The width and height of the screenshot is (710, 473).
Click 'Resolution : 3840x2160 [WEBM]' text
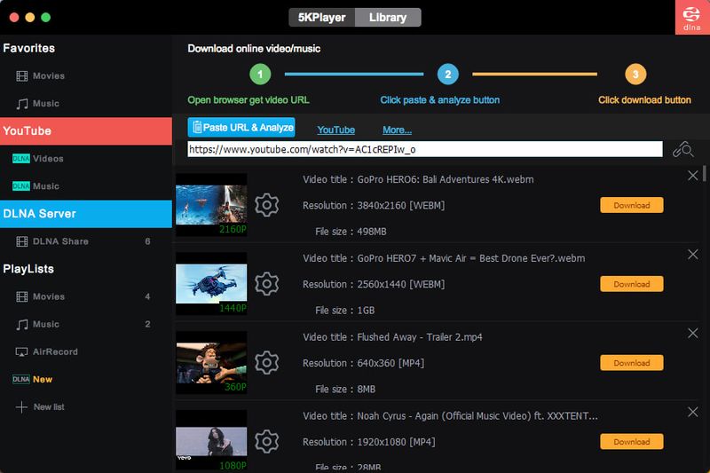click(x=374, y=206)
